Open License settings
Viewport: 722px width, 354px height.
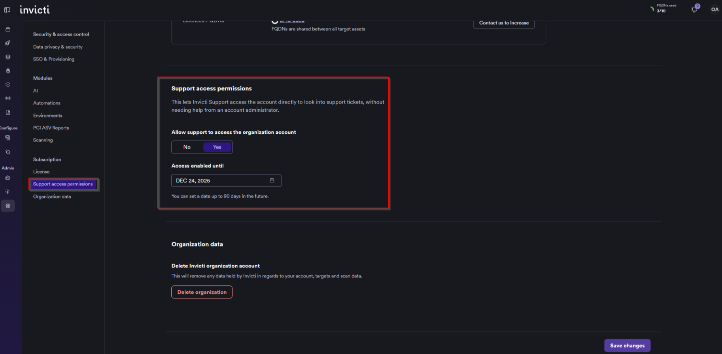click(41, 172)
